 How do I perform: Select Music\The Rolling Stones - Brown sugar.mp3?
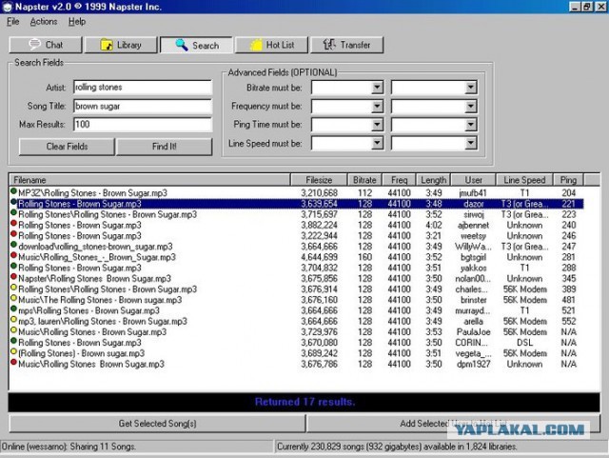100,300
